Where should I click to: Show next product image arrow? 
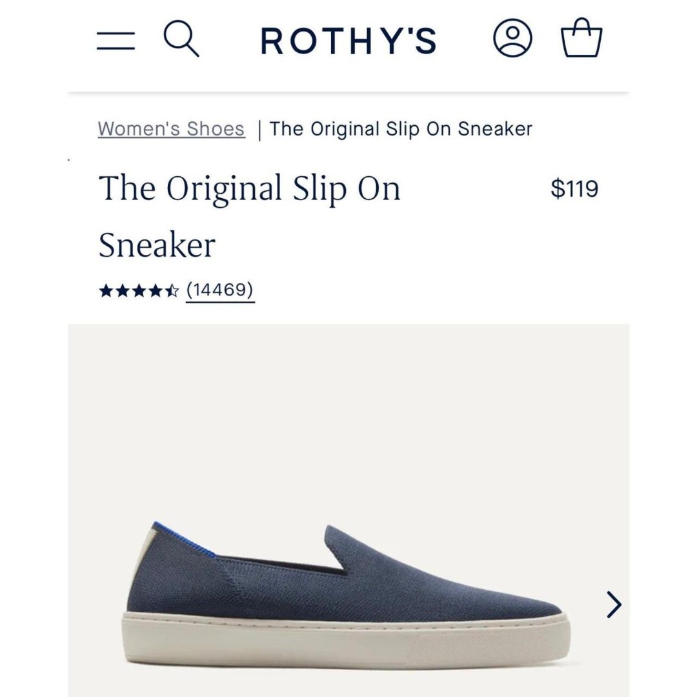614,604
